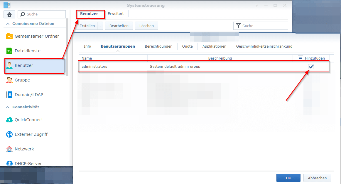Image resolution: width=341 pixels, height=184 pixels.
Task: Click the Abbrechen button
Action: point(317,178)
